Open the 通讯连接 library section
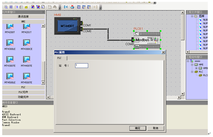213x137 pixels. (x=23, y=17)
